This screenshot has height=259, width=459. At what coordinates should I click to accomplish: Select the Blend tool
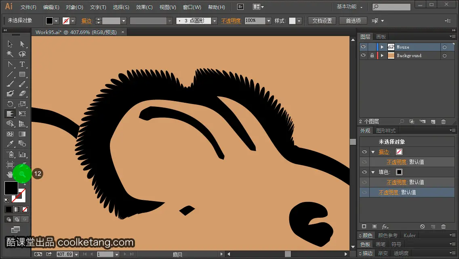click(x=22, y=144)
